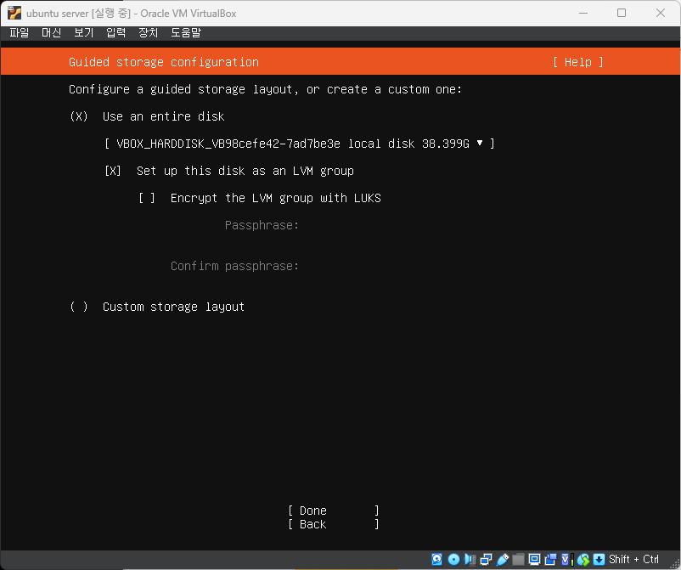
Task: Click the Done button
Action: [x=334, y=511]
